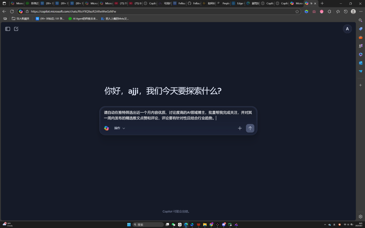
Task: Open Drop via the paper plane sidebar icon
Action: [x=360, y=71]
